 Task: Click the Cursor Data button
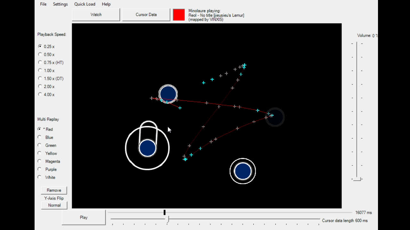[x=146, y=15]
